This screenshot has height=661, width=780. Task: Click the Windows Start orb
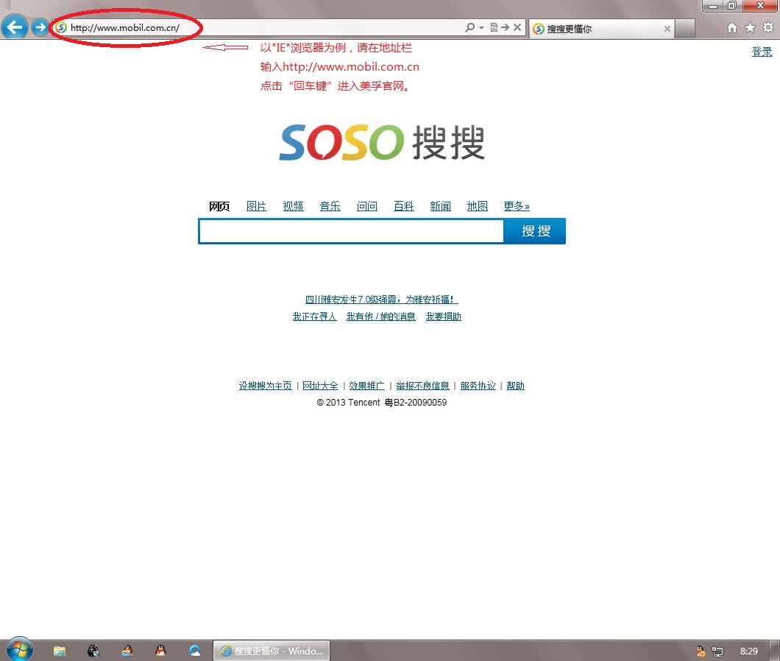pos(18,650)
